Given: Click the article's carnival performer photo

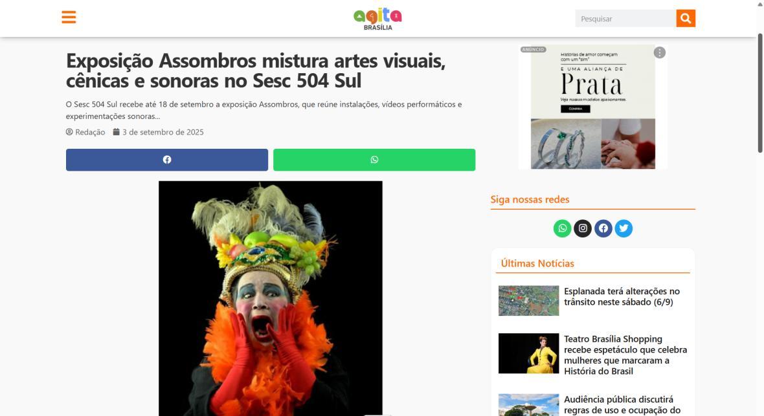Looking at the screenshot, I should coord(271,298).
